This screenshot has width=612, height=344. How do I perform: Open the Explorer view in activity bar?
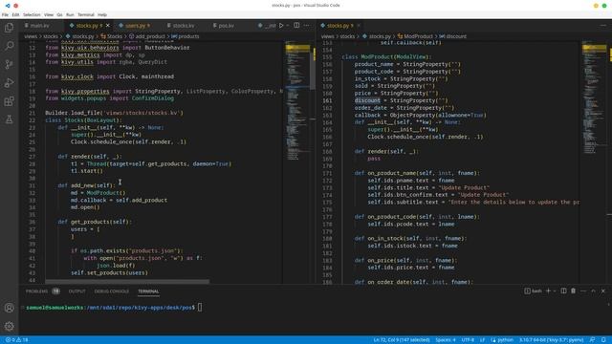coord(9,28)
